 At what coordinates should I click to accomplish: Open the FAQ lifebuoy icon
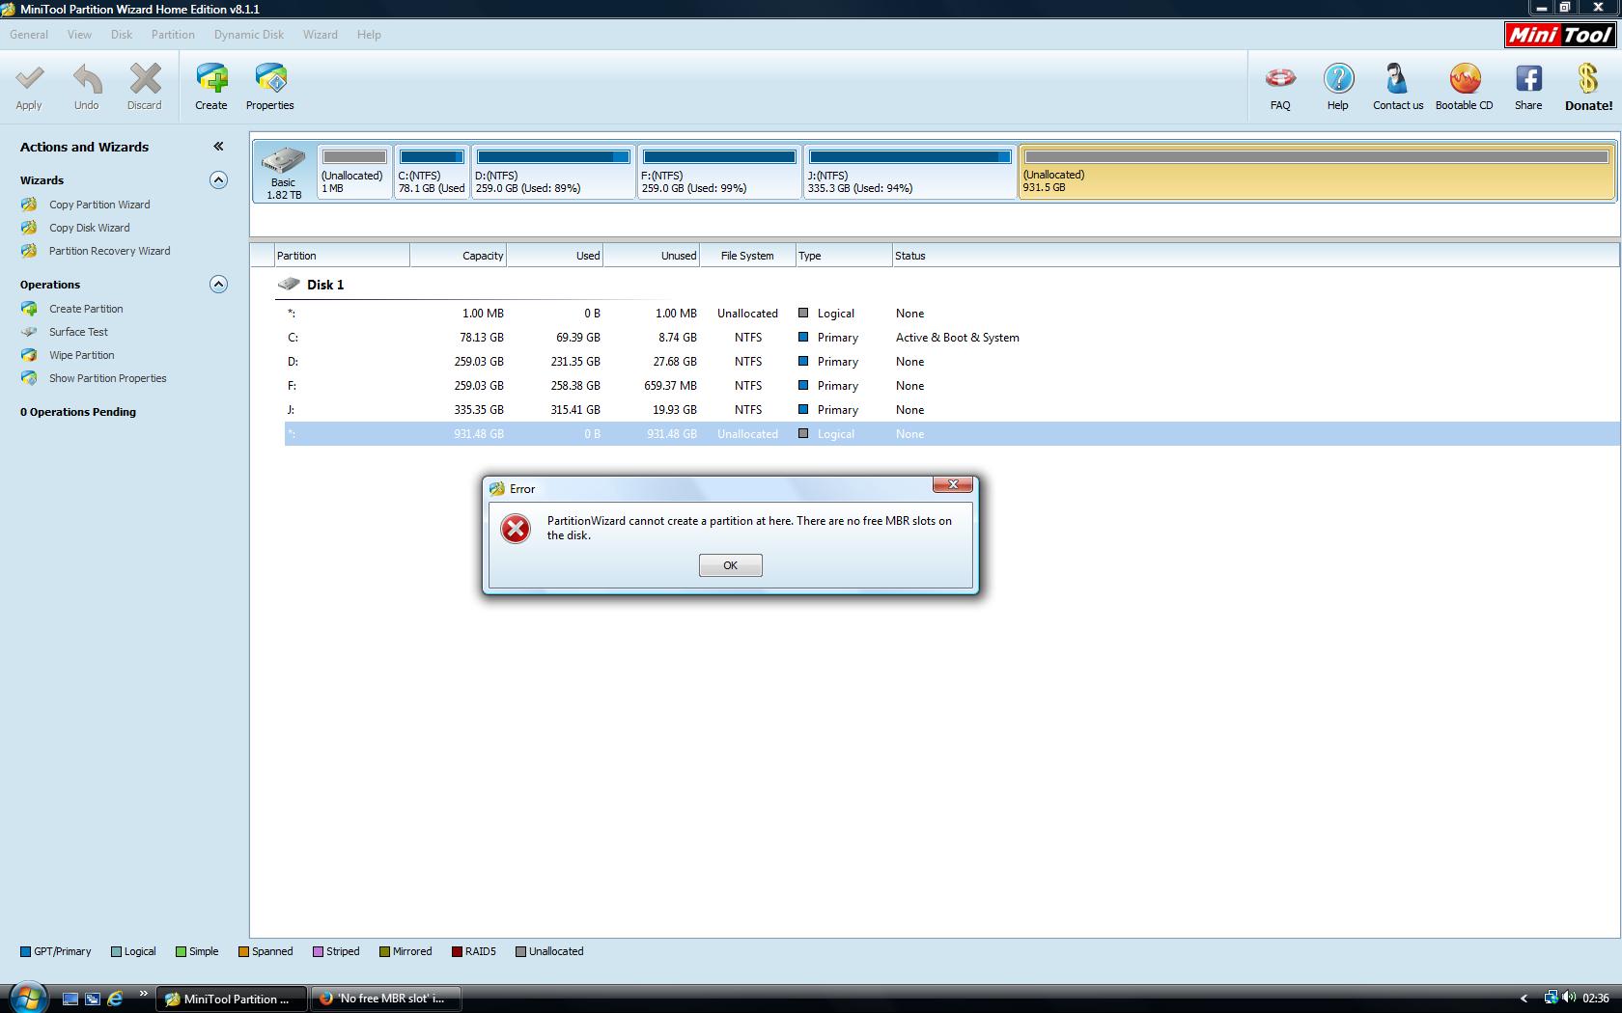tap(1280, 78)
